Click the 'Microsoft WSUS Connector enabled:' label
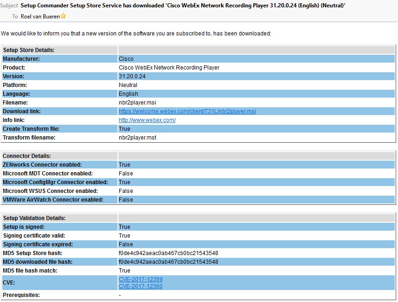The image size is (398, 302). [50, 191]
